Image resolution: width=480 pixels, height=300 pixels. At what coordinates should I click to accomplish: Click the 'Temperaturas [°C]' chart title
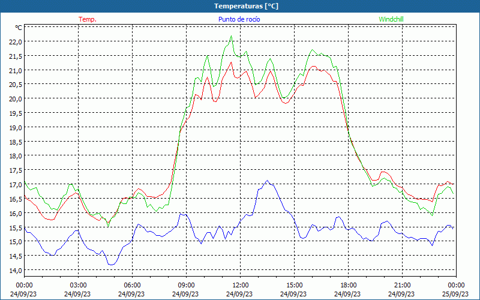tap(246, 6)
